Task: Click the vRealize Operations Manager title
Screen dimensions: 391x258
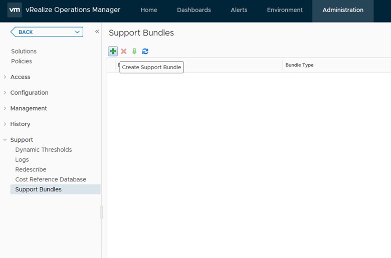Action: [73, 10]
